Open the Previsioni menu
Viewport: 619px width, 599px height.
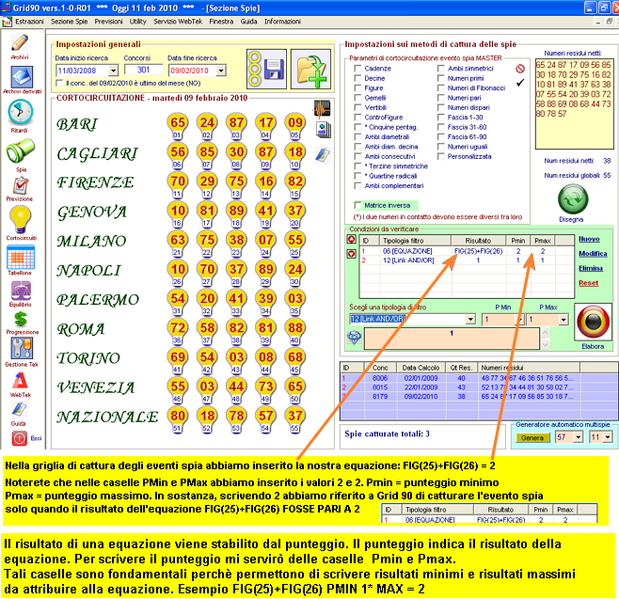tap(108, 22)
